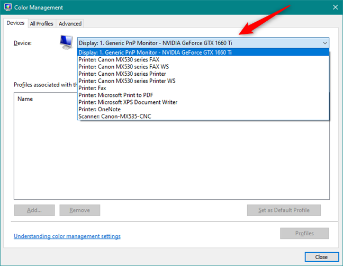
Task: Close the Color Management window
Action: tap(335, 7)
